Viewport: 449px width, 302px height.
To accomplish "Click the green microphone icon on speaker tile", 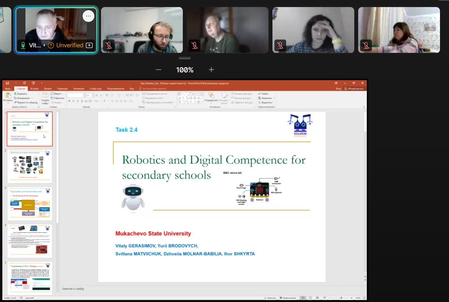I will click(23, 45).
